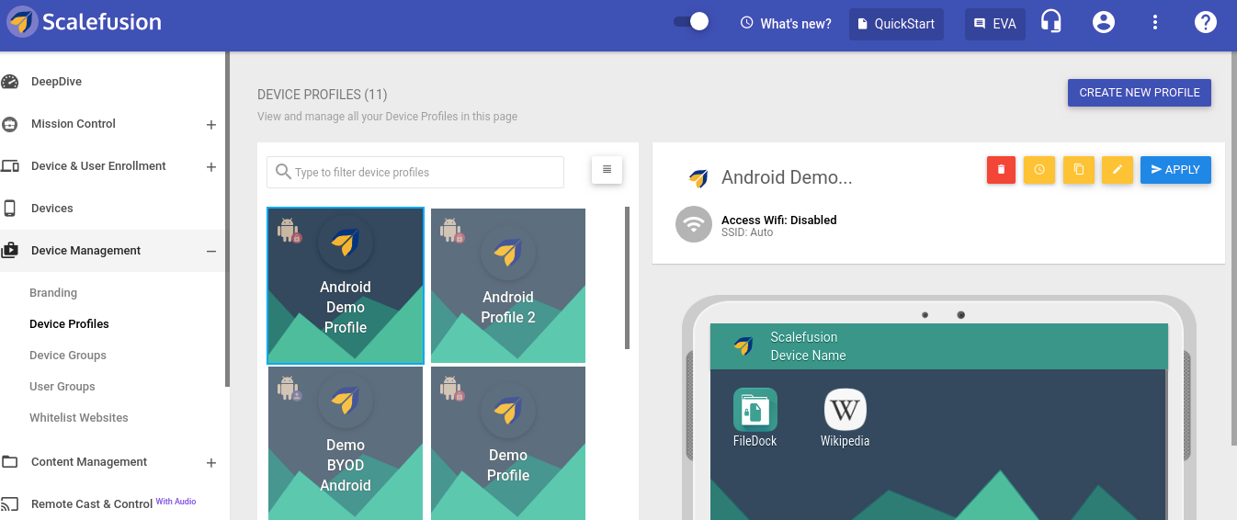Switch to list view with hamburger icon
Viewport: 1237px width, 520px height.
point(607,169)
